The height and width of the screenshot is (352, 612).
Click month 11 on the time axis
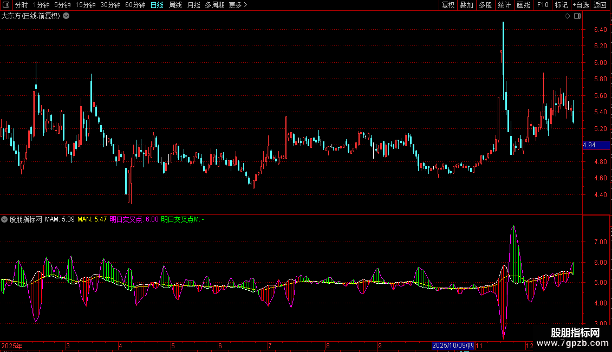(479, 346)
